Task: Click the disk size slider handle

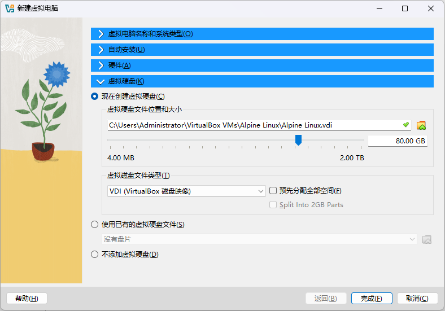Action: coord(298,140)
